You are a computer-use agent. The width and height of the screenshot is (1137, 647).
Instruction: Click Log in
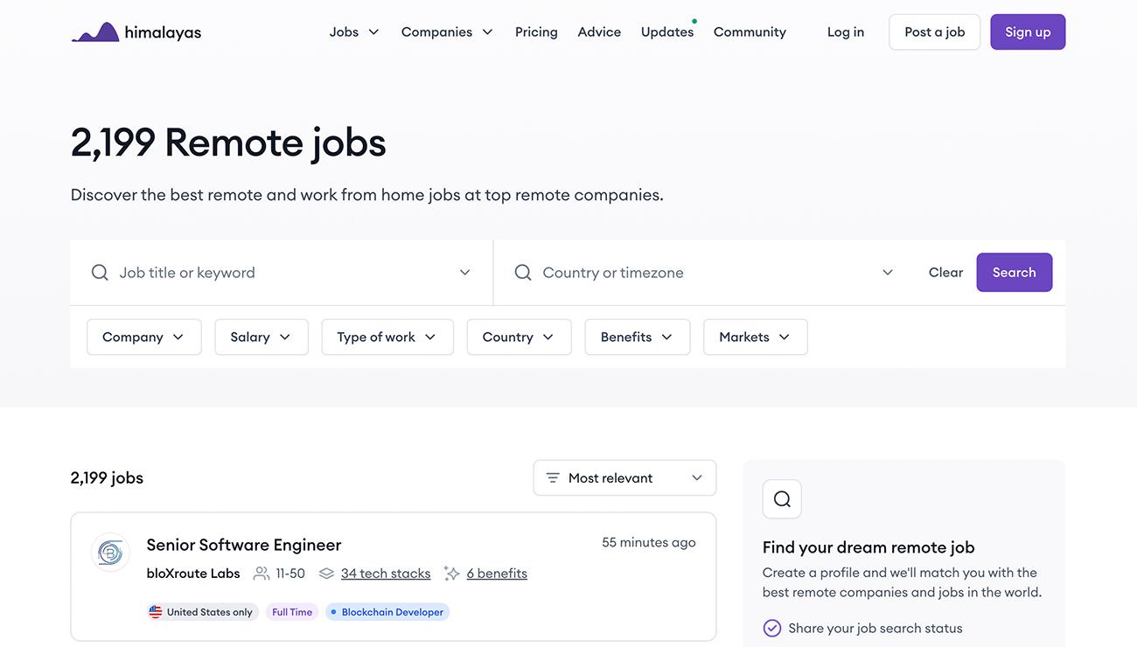coord(846,32)
